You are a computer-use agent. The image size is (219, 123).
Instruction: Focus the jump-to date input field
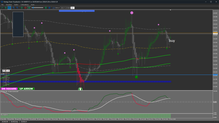click(x=65, y=8)
